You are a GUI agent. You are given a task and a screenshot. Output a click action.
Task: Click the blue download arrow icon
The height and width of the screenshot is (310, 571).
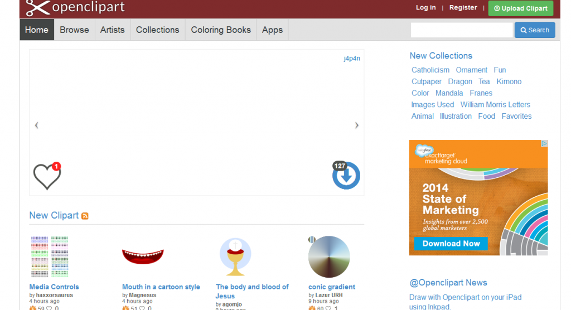[346, 175]
